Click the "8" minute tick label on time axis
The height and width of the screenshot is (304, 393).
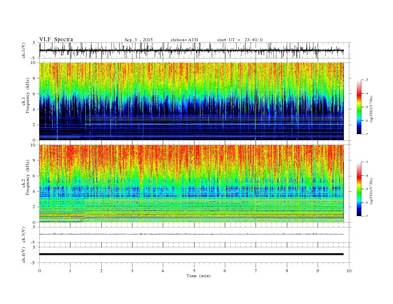(287, 271)
